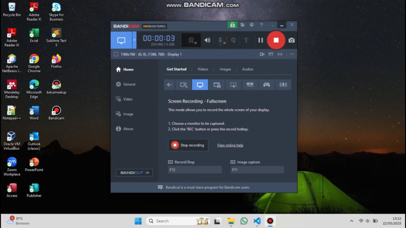Toggle the text overlay T icon
The image size is (406, 228).
pyautogui.click(x=246, y=40)
